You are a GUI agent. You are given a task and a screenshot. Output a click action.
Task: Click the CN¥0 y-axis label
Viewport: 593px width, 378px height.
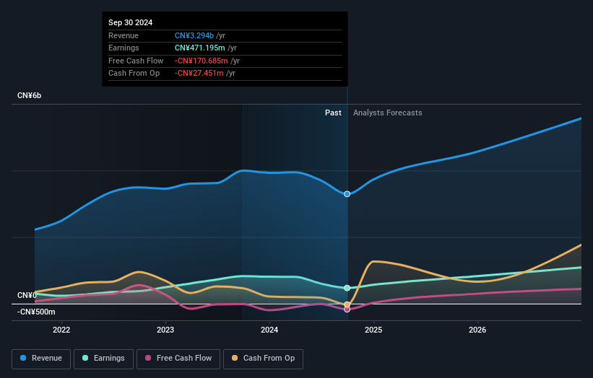[27, 295]
